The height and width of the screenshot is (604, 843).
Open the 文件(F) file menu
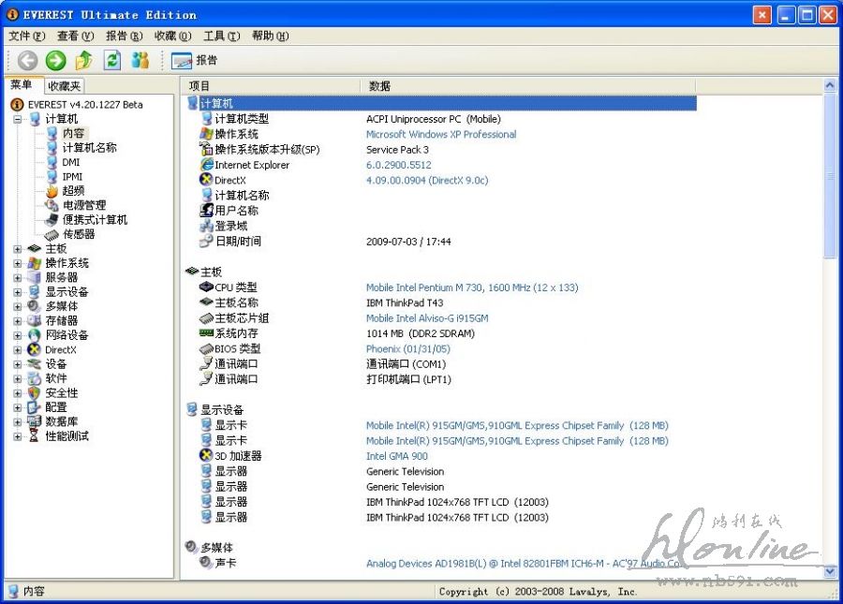[x=27, y=37]
